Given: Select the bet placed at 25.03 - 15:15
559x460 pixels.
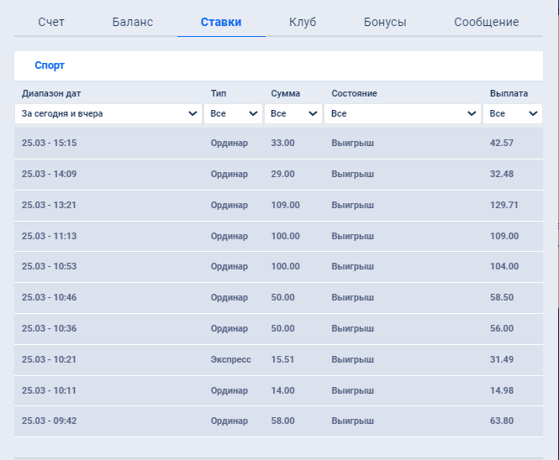Looking at the screenshot, I should [x=278, y=144].
